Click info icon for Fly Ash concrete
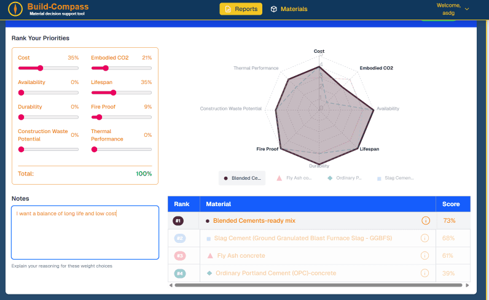Image resolution: width=489 pixels, height=300 pixels. tap(424, 255)
